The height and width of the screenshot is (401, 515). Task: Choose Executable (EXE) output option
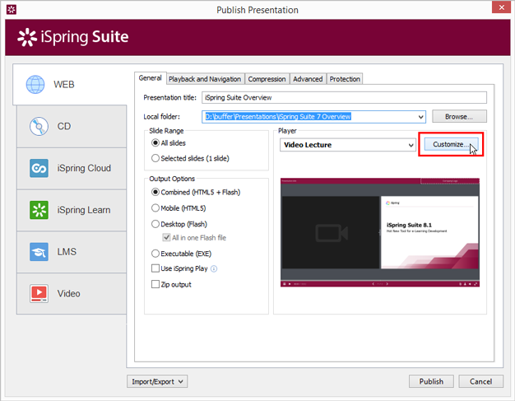[x=155, y=254]
